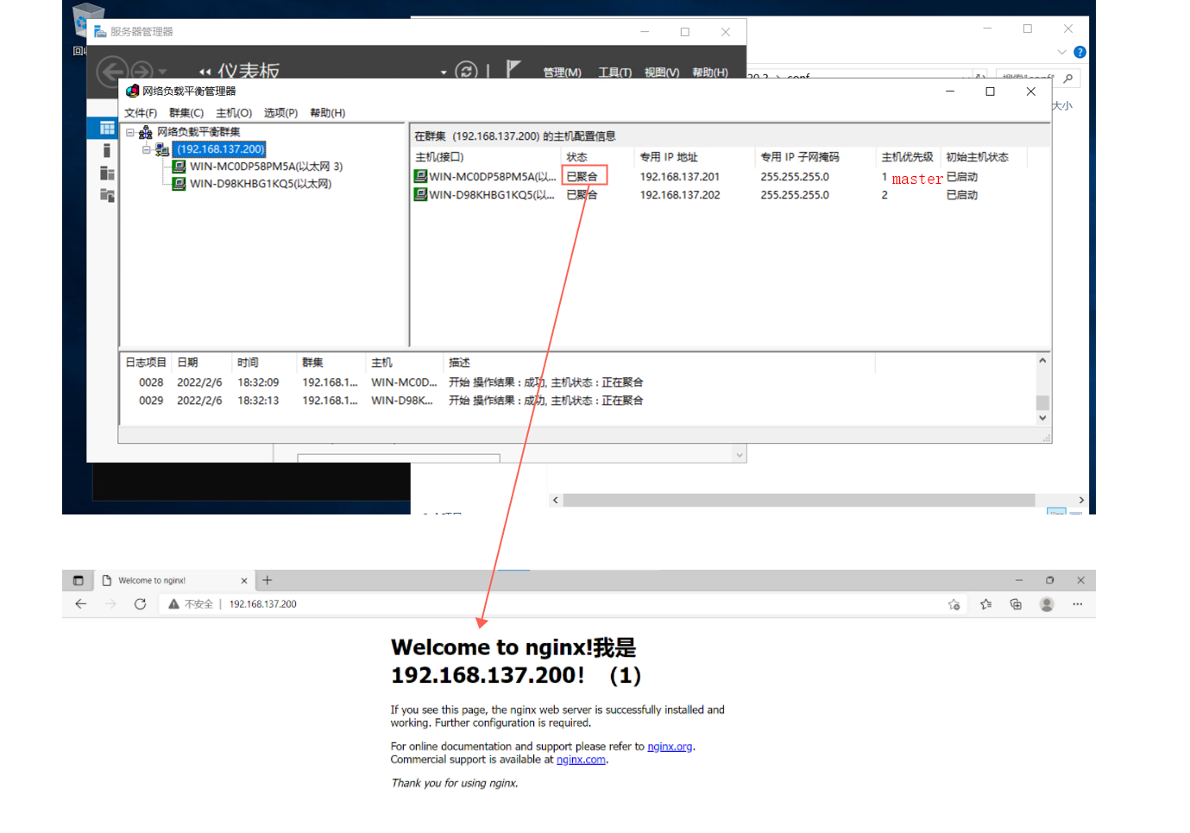Open the 工具(T) menu in Server Manager
1190x833 pixels.
(615, 73)
